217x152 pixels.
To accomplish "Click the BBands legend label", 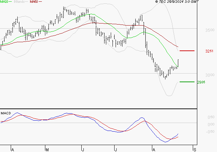I will pos(19,2).
